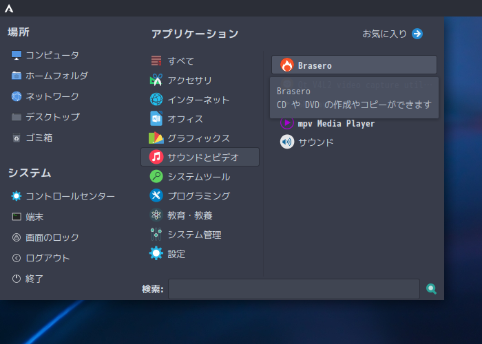The image size is (482, 344).
Task: Select インターネット globe icon
Action: [156, 100]
